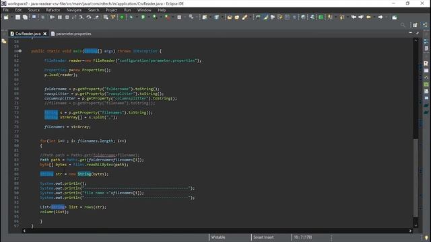
Task: Toggle Show Whitespace Characters
Action: 295,17
